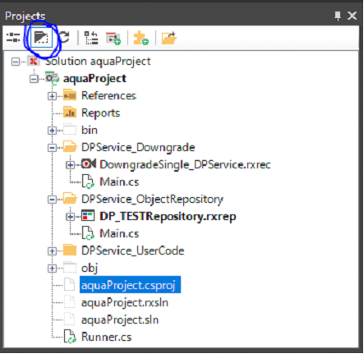Expand the References folder
364x354 pixels.
click(x=52, y=96)
